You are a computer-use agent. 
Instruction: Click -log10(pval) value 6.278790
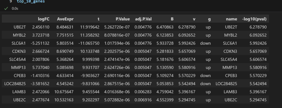point(258,27)
